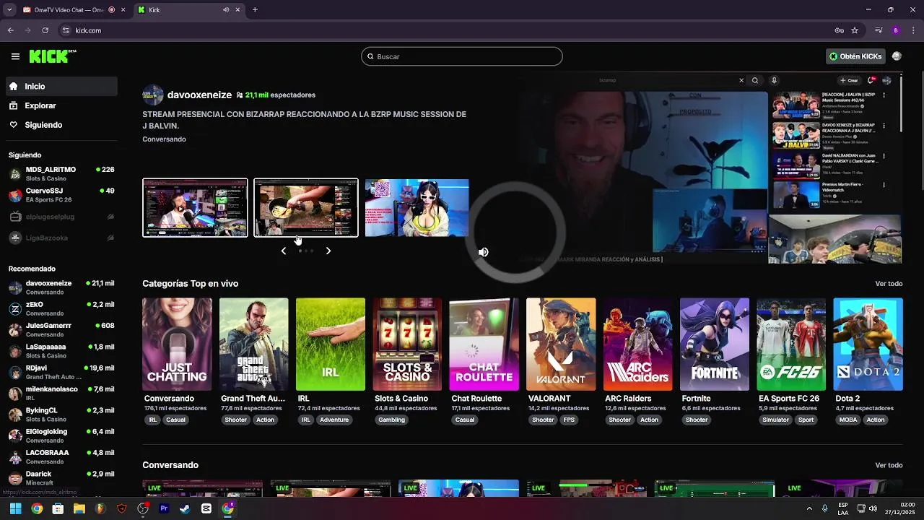The width and height of the screenshot is (924, 520).
Task: Select first featured stream thumbnail
Action: pyautogui.click(x=195, y=208)
